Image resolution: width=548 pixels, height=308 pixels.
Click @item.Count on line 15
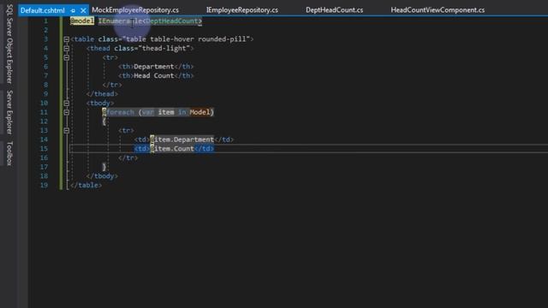(x=172, y=149)
